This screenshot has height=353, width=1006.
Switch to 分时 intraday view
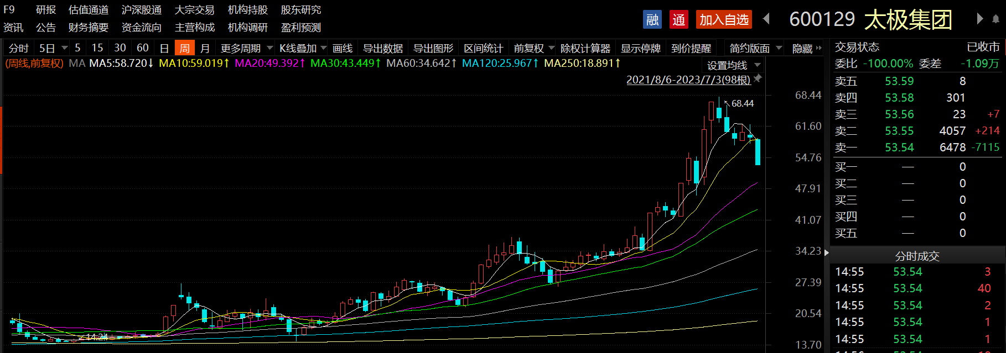point(18,49)
